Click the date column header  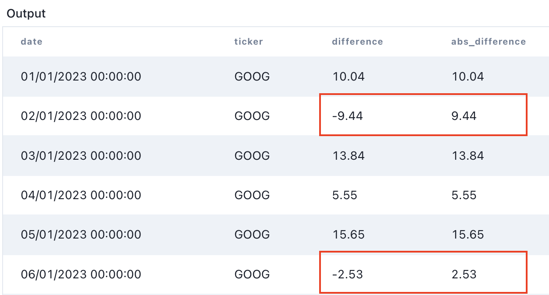[x=32, y=42]
